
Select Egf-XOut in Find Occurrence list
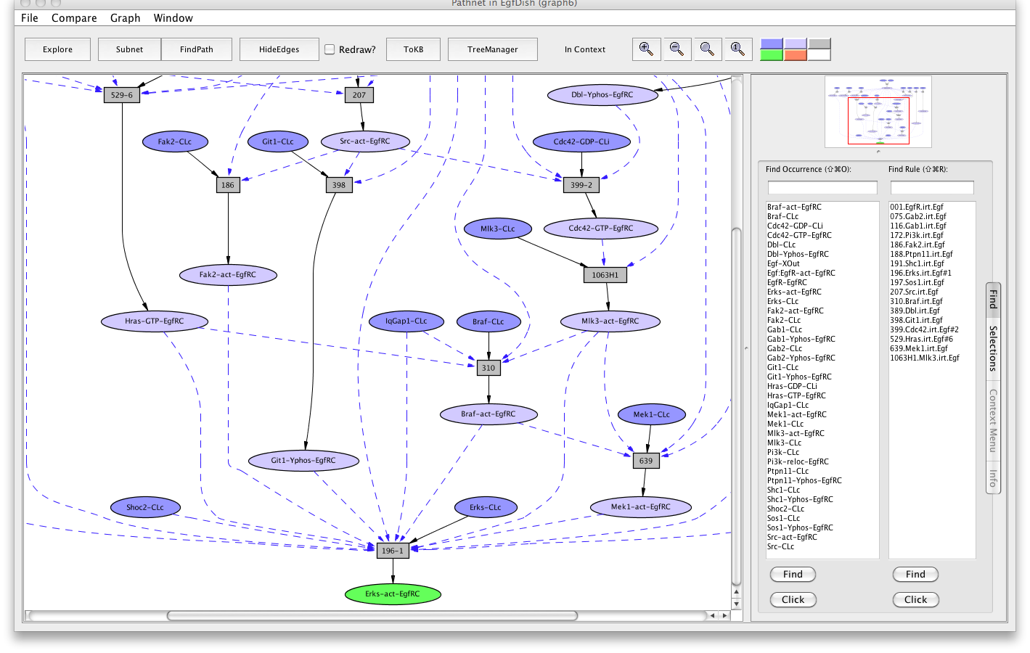tap(784, 263)
